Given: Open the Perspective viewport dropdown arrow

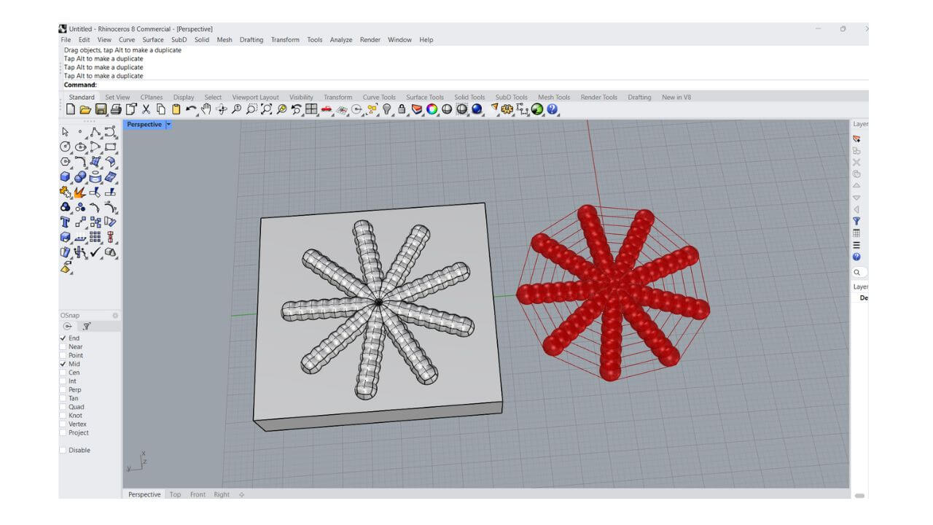Looking at the screenshot, I should pos(168,125).
